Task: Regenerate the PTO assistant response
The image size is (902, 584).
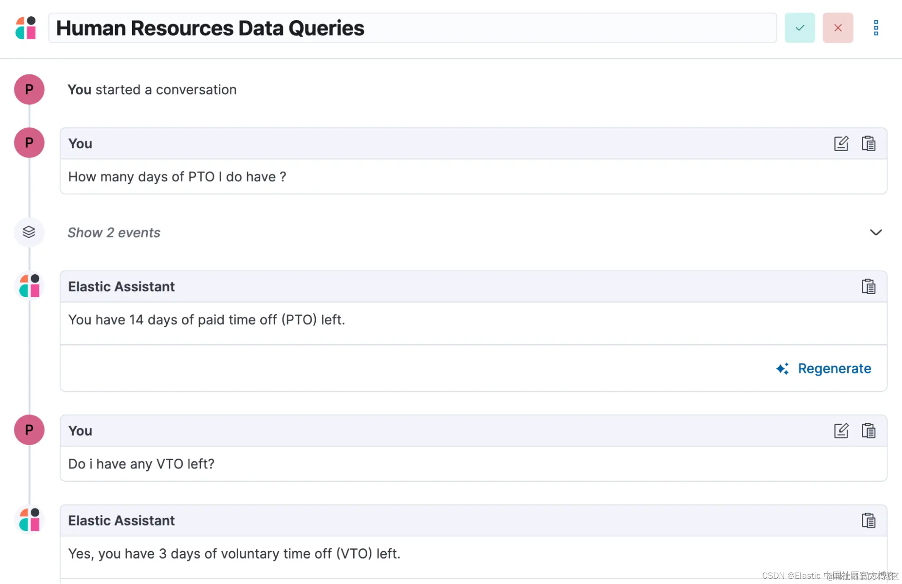Action: pyautogui.click(x=834, y=368)
